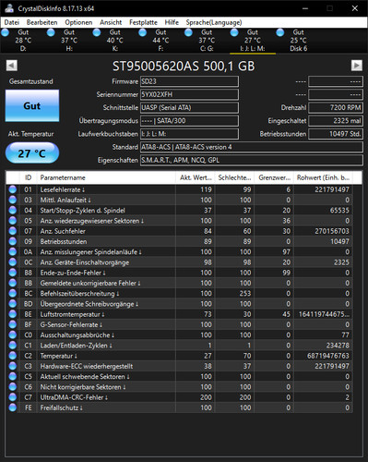Sort by the Akt. Wert column header
Viewport: 368px width, 462px height.
[196, 177]
